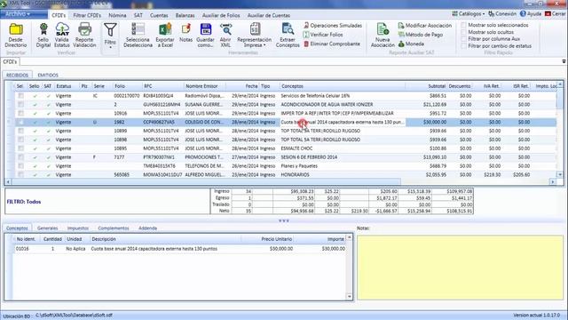Check the Sel. box for the SUSANA GUERRE row

20,104
